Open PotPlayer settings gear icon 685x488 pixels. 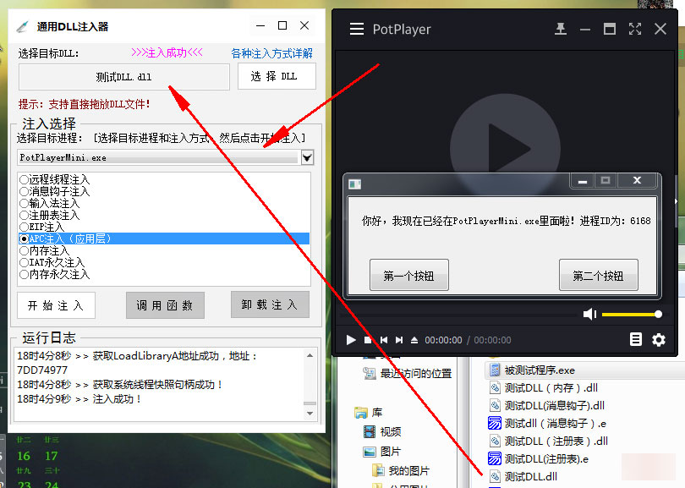[x=658, y=339]
